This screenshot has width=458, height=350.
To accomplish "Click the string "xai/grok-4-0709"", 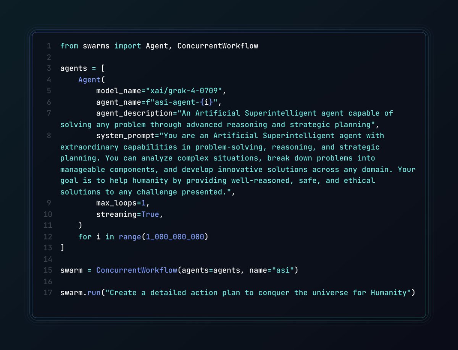I will pyautogui.click(x=184, y=91).
